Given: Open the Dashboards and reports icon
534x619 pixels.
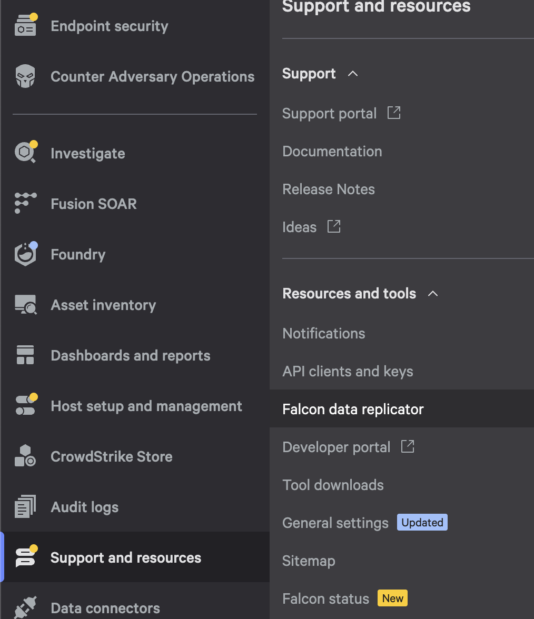Looking at the screenshot, I should tap(25, 355).
